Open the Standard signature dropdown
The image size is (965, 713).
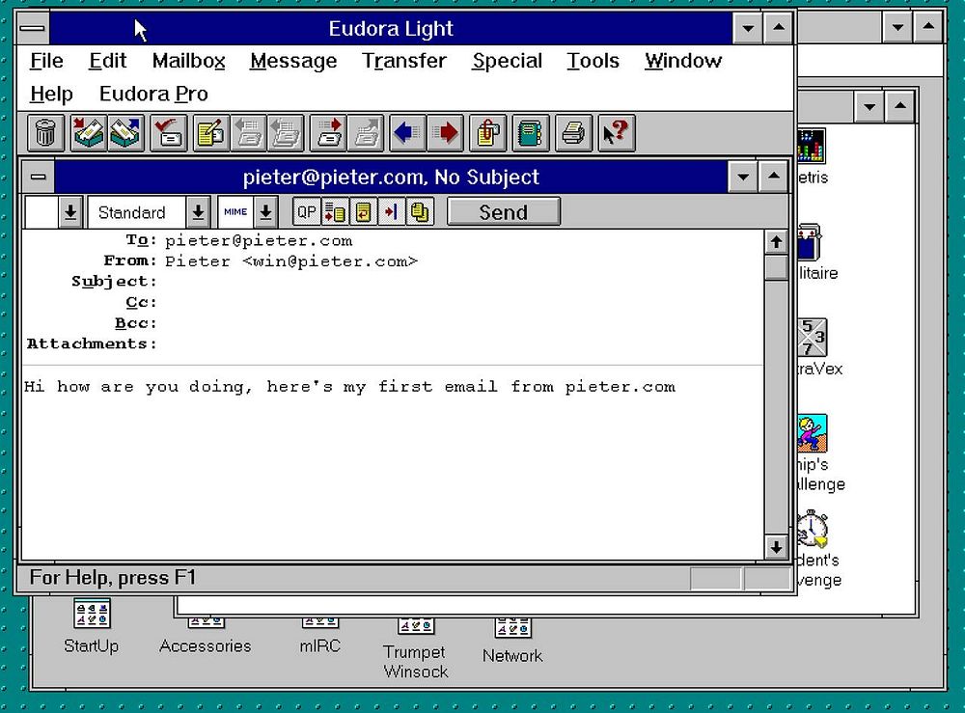point(198,212)
